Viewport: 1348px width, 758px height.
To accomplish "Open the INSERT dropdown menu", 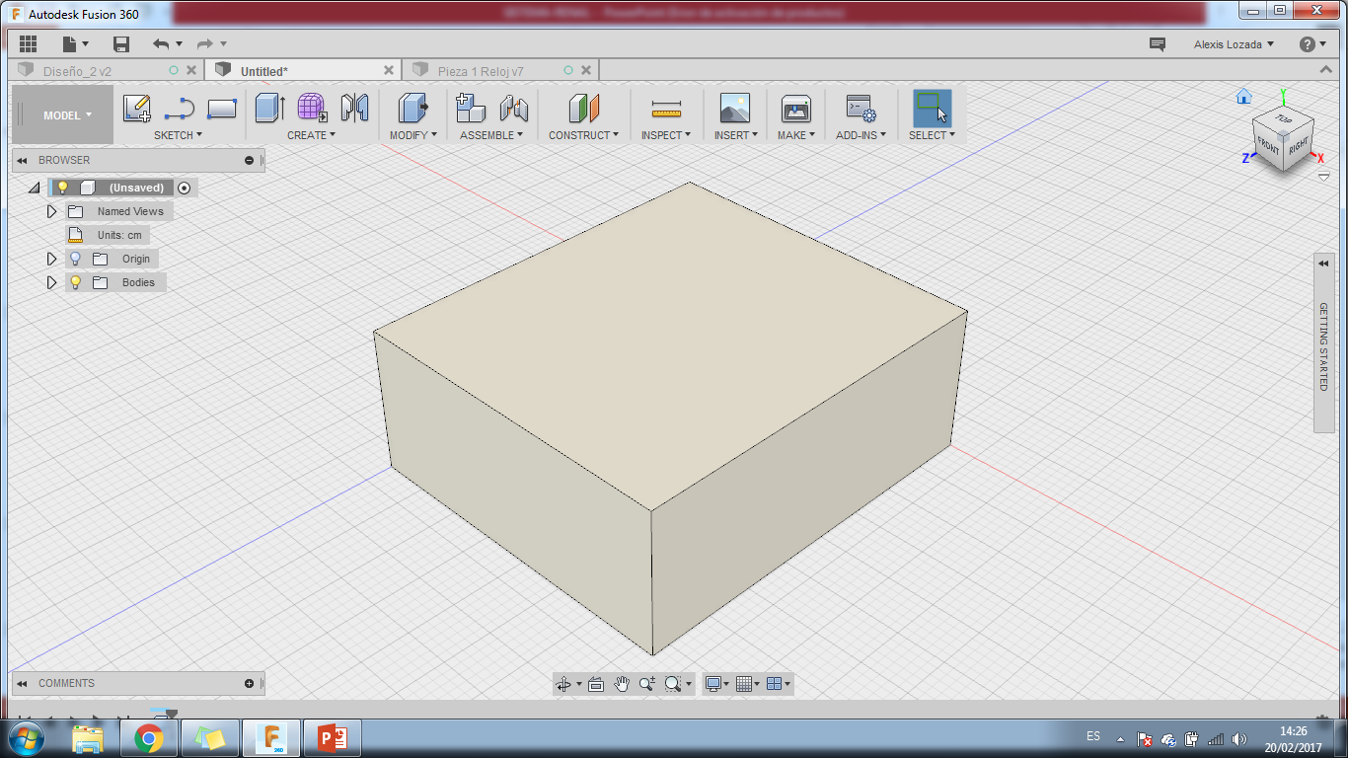I will (x=735, y=135).
